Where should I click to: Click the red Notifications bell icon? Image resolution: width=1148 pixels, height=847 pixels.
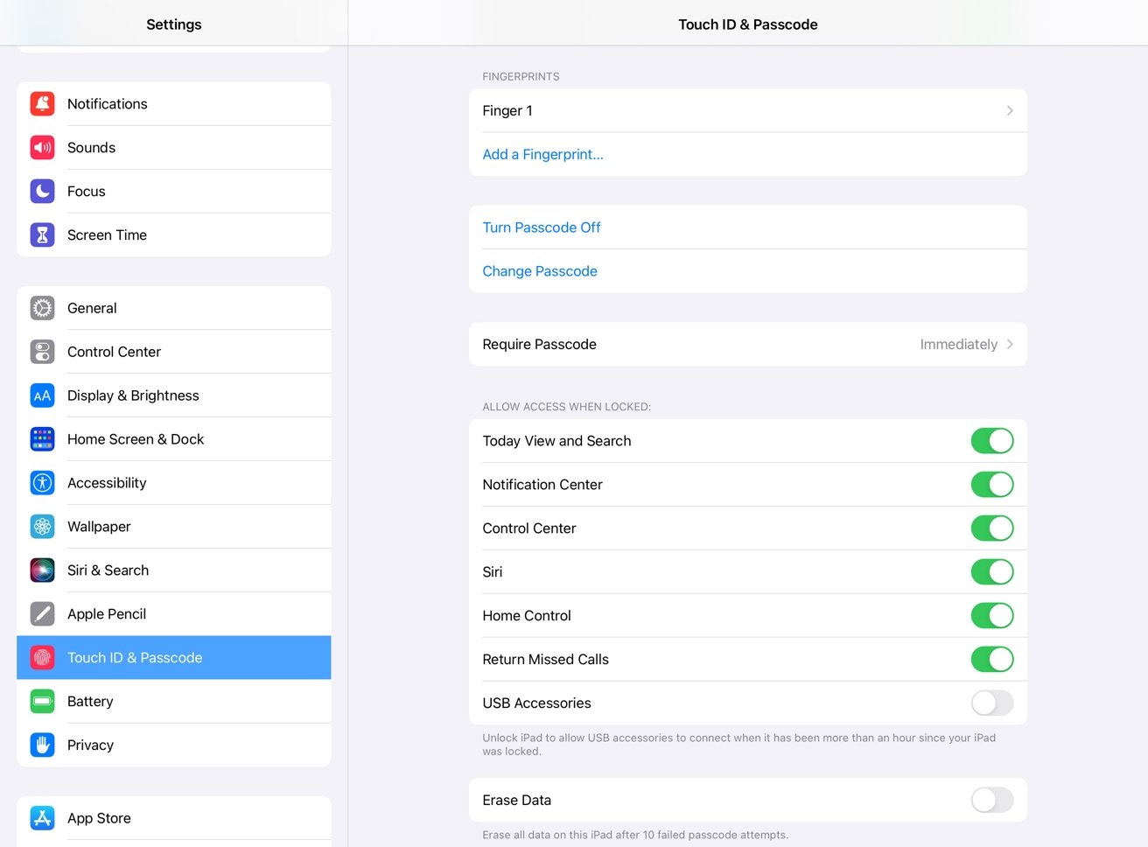42,104
